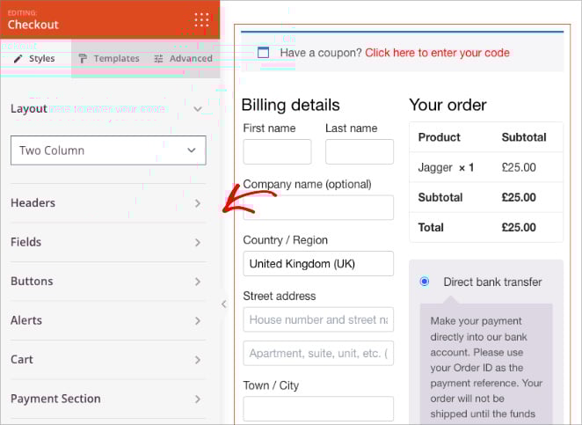582x425 pixels.
Task: Click the Subtotal column header
Action: point(524,137)
